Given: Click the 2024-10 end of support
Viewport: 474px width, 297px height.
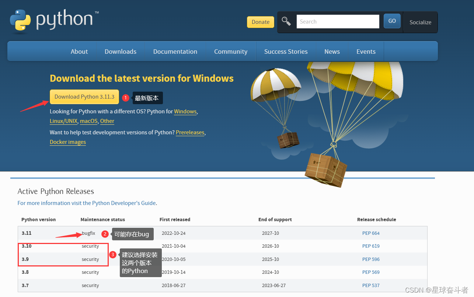Looking at the screenshot, I should tap(271, 272).
